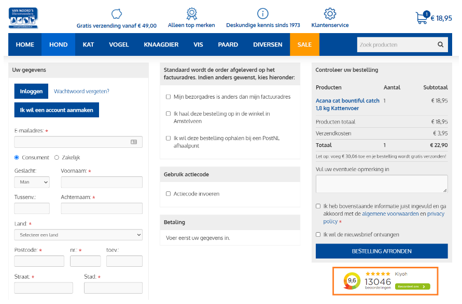Open the Geslacht dropdown
The width and height of the screenshot is (462, 304).
click(x=32, y=182)
